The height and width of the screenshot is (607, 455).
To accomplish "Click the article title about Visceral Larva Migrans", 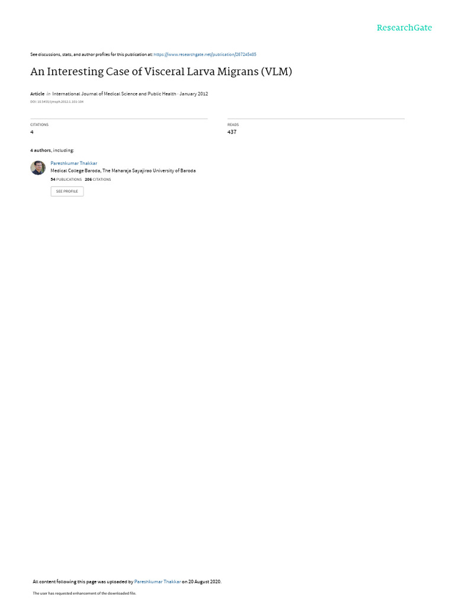I will tap(161, 72).
